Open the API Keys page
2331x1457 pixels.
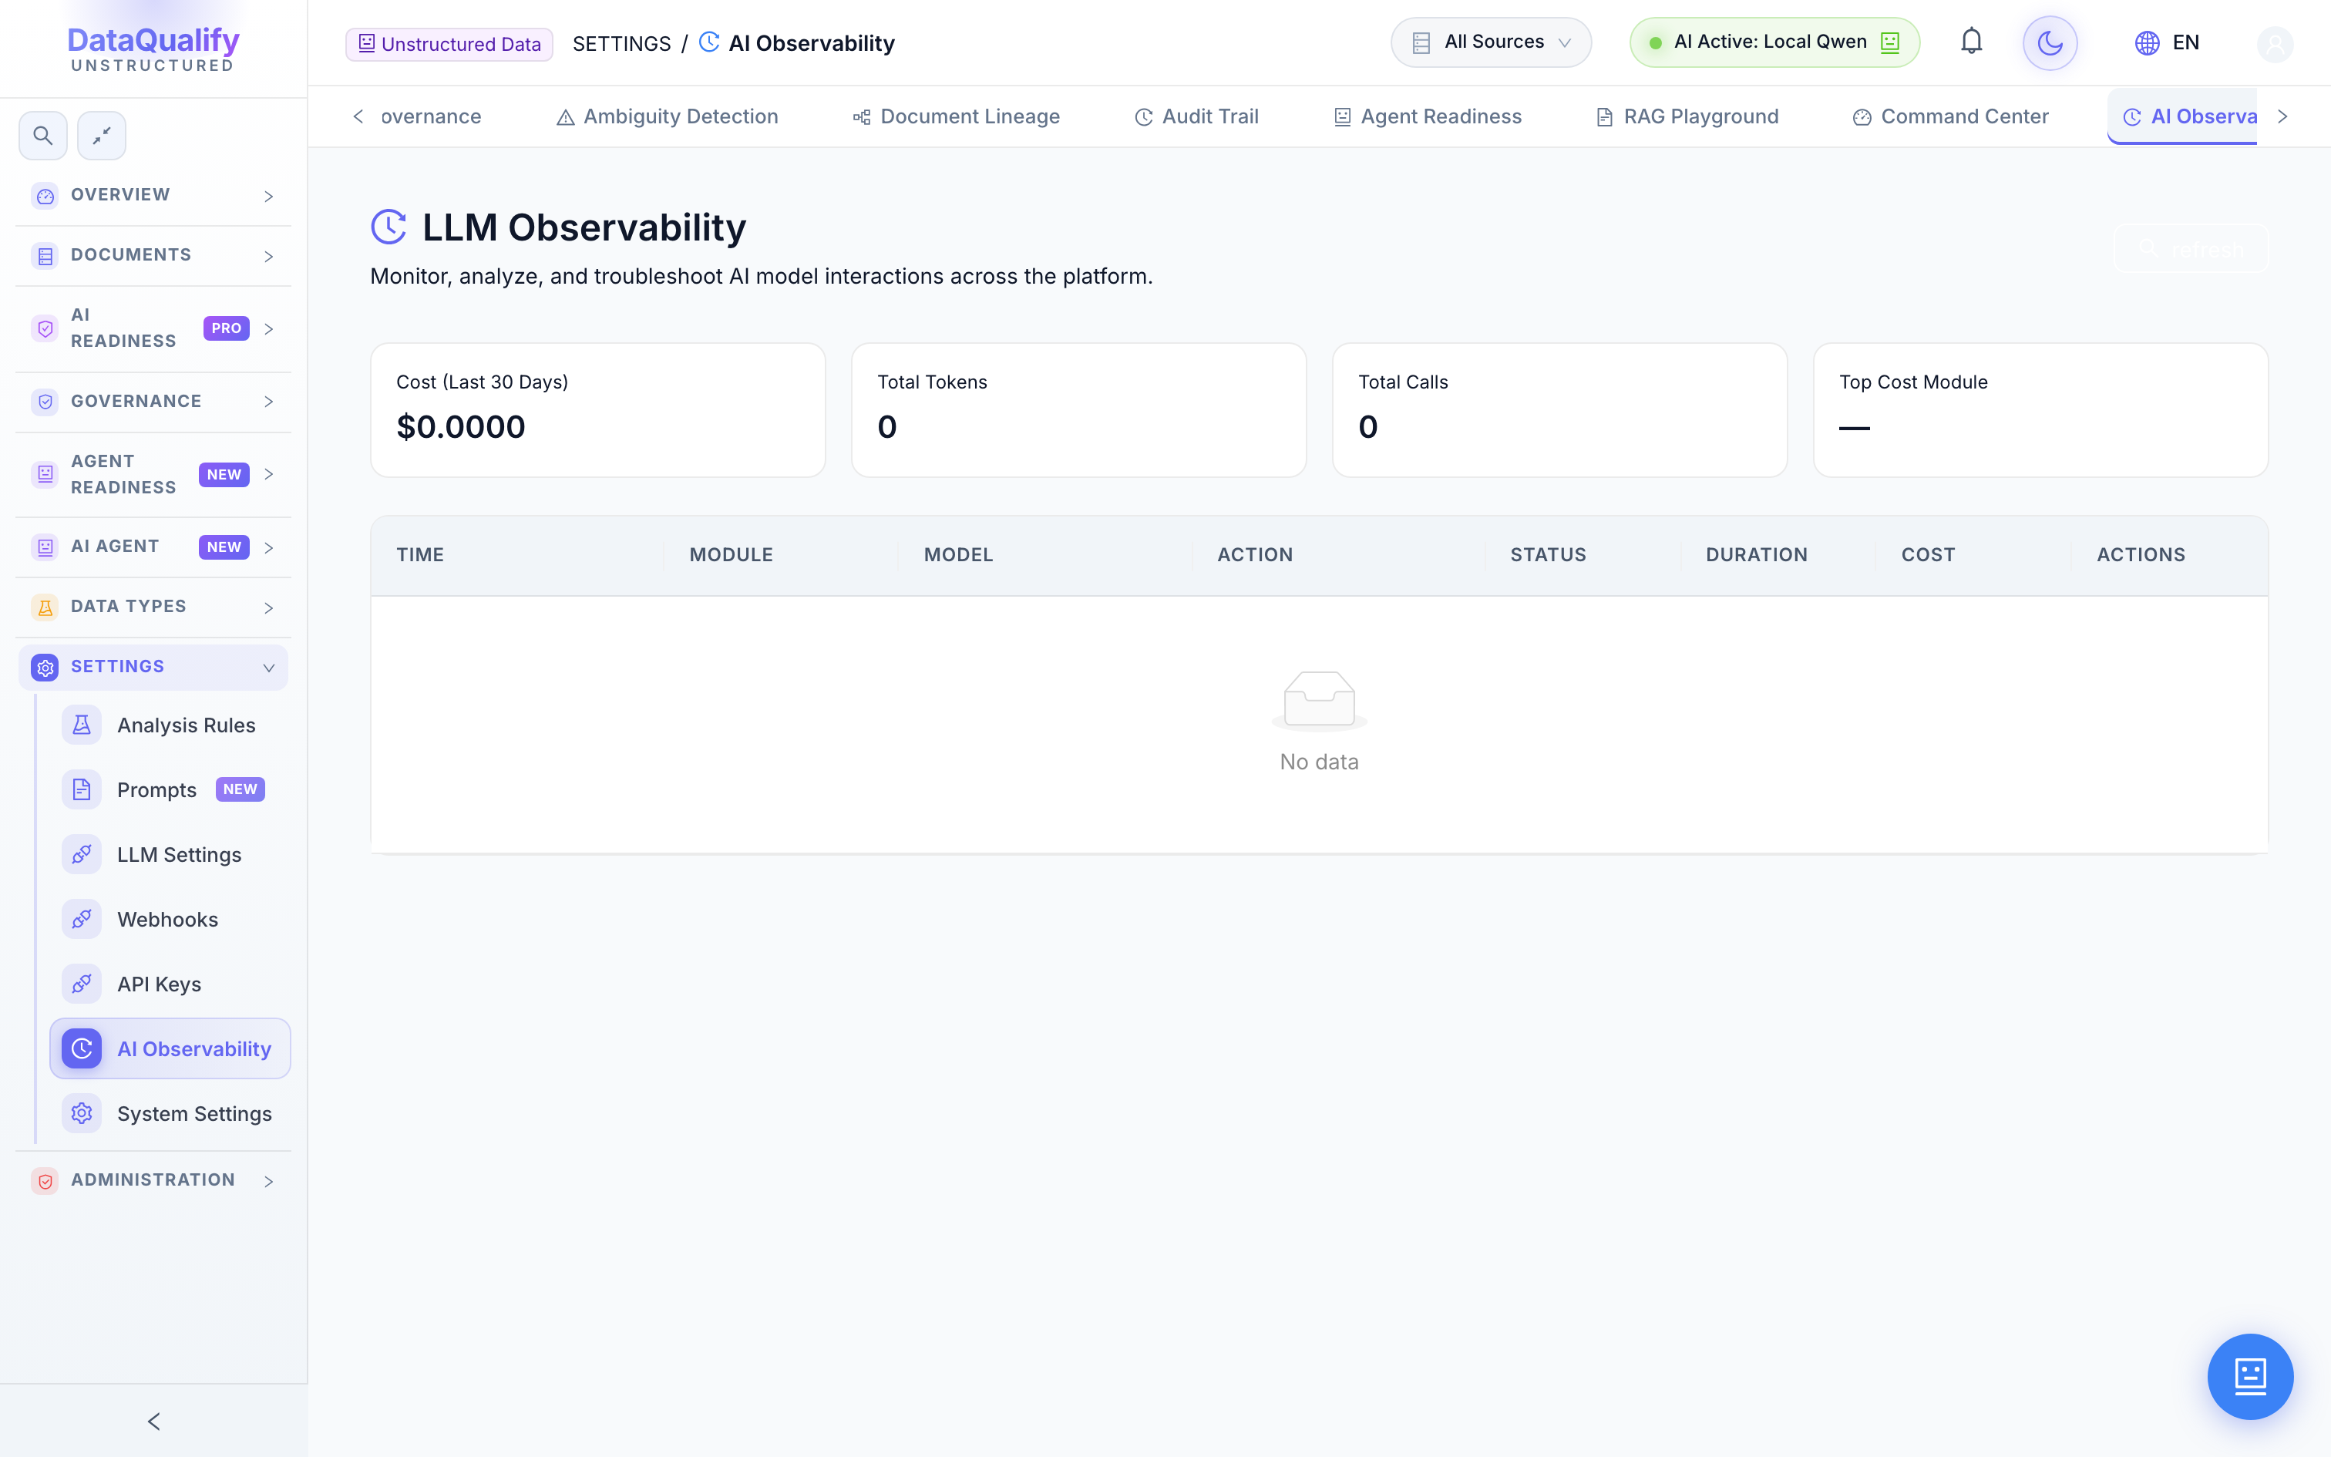coord(170,984)
